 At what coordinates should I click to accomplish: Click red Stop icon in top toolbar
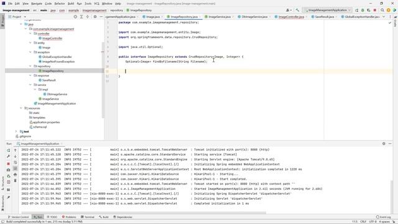coord(375,10)
